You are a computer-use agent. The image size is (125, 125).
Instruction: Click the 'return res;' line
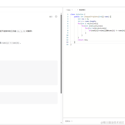click(x=83, y=40)
